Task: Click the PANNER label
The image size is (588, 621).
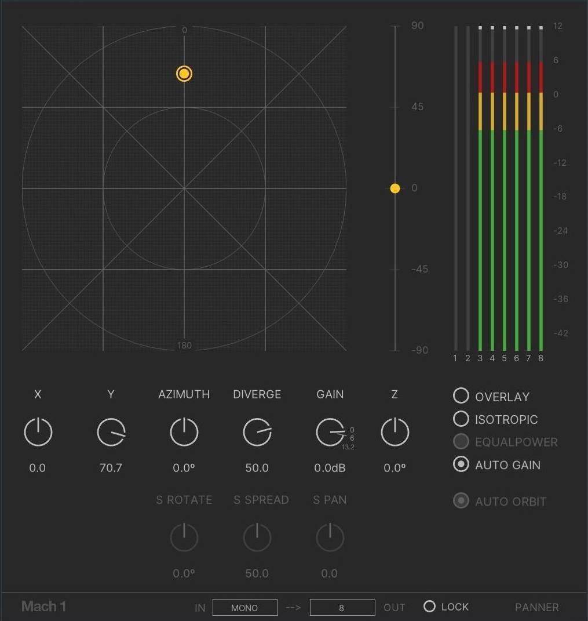Action: point(537,607)
